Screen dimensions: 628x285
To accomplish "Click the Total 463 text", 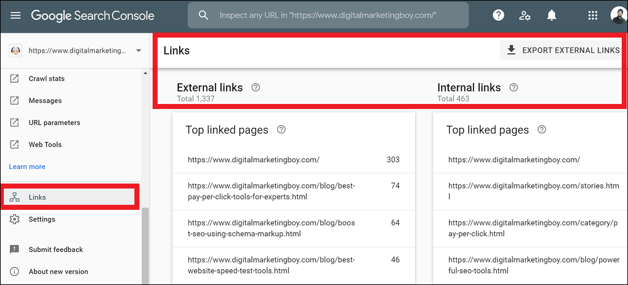I will coord(453,98).
